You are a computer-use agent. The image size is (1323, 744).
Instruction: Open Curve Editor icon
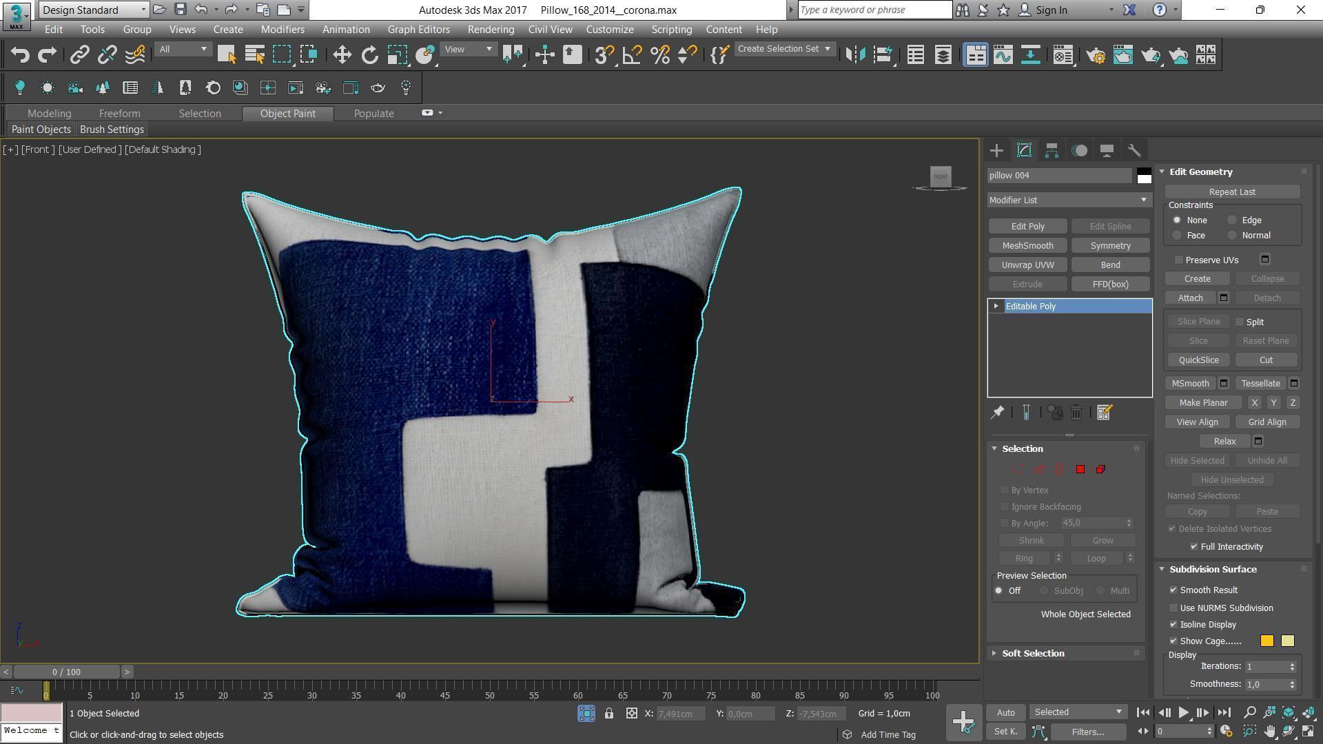(x=1003, y=55)
